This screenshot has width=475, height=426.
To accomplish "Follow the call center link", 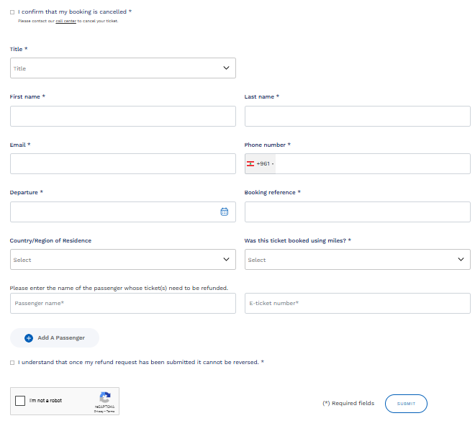I will (x=65, y=21).
